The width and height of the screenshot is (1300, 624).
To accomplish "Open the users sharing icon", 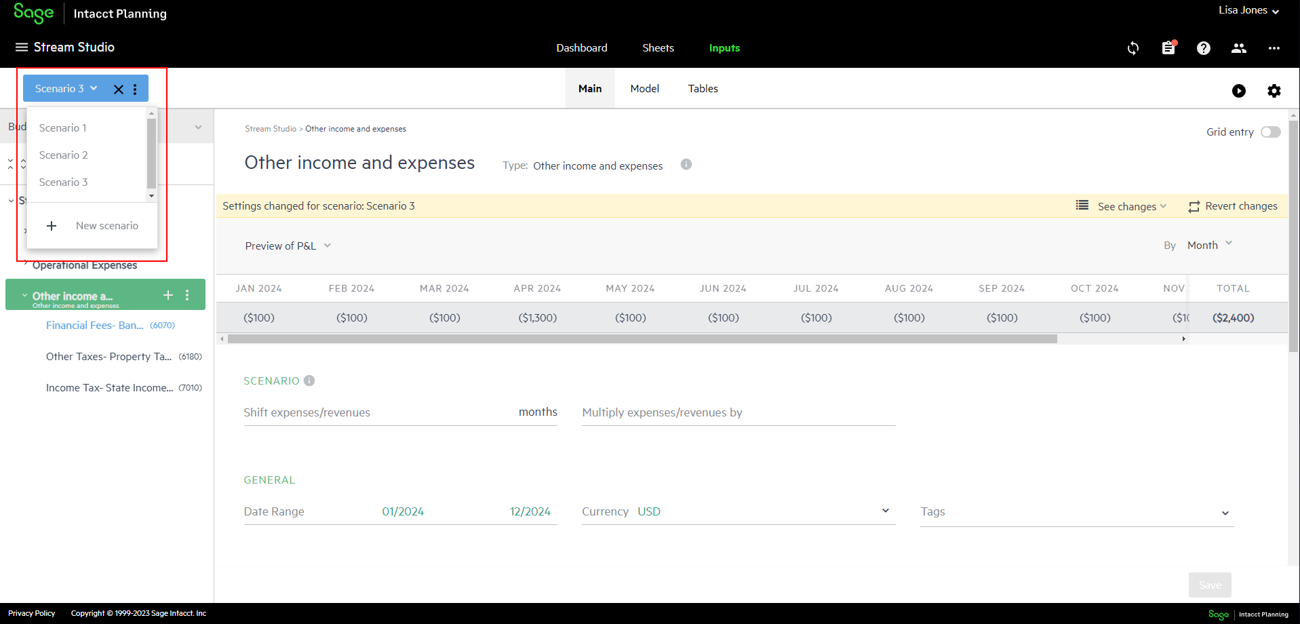I will tap(1239, 48).
